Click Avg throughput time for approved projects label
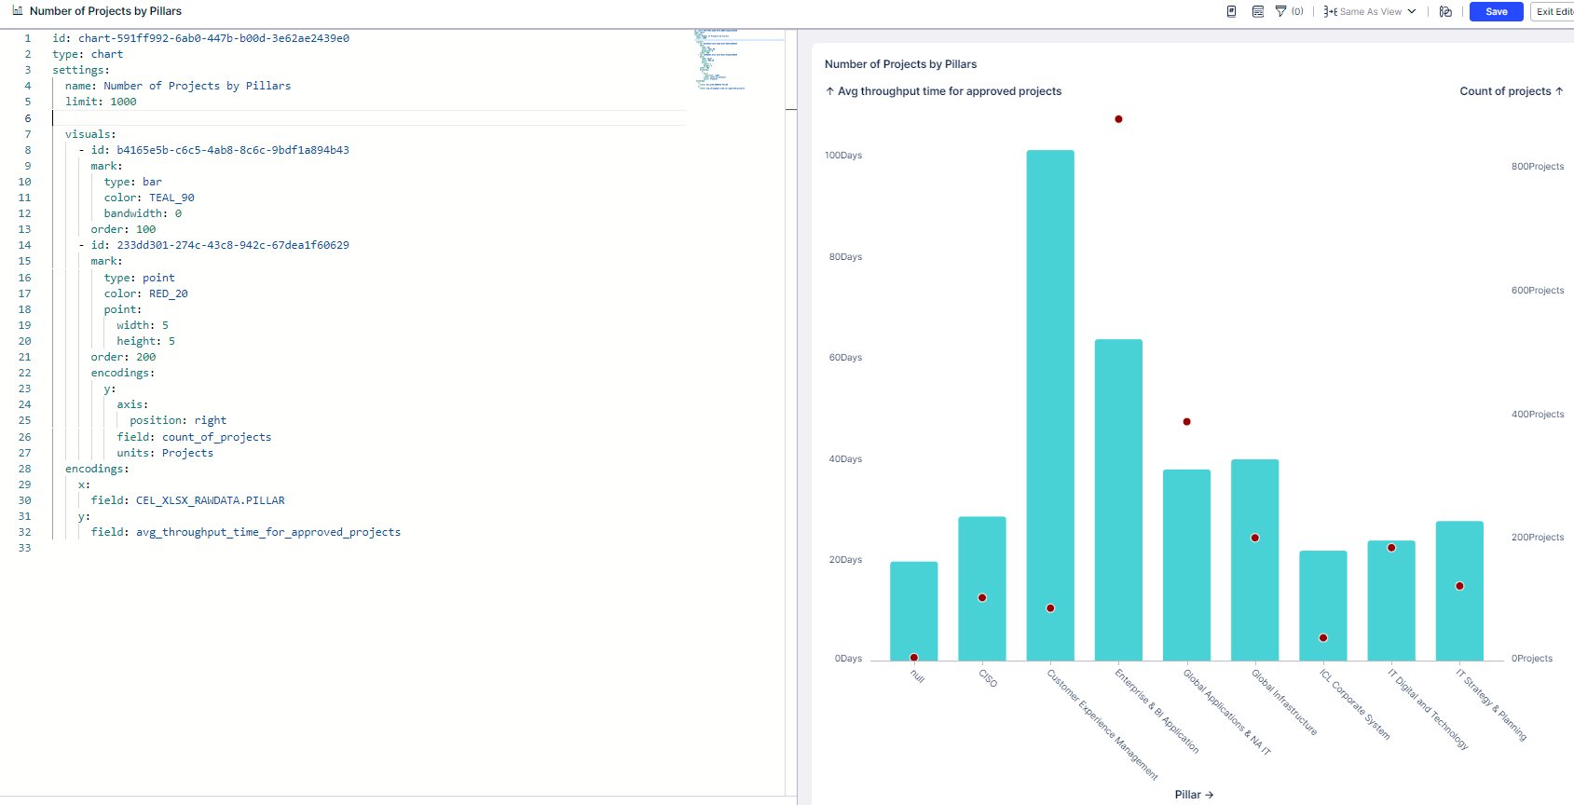Screen dimensions: 1574x805 [x=943, y=91]
